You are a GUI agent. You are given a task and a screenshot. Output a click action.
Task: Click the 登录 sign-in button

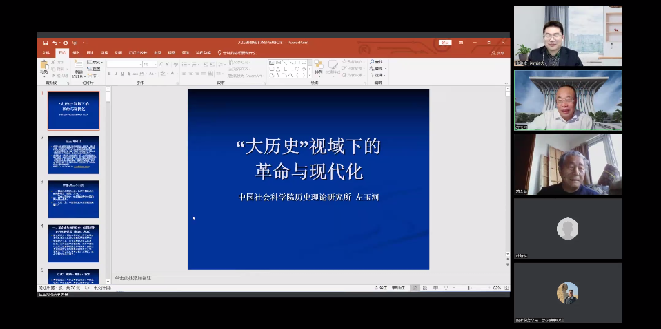click(445, 43)
